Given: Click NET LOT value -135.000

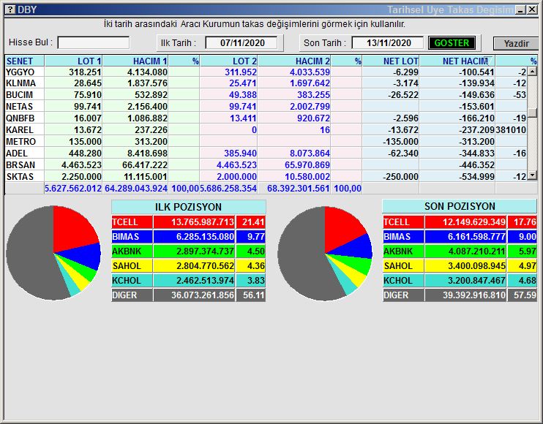Looking at the screenshot, I should pyautogui.click(x=401, y=141).
